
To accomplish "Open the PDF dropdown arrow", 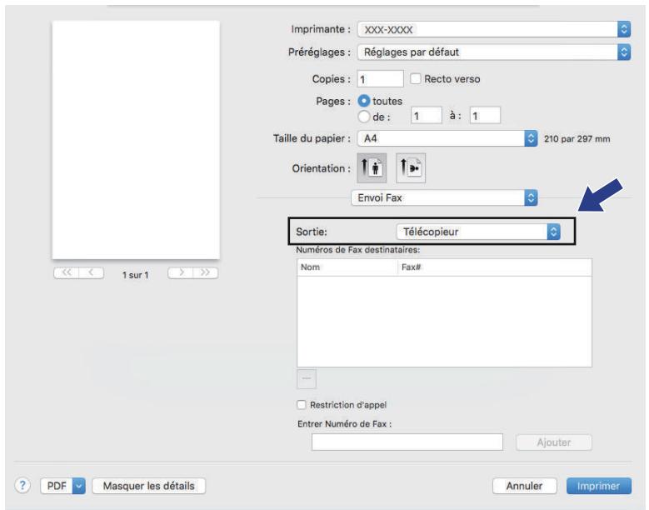I will click(78, 486).
